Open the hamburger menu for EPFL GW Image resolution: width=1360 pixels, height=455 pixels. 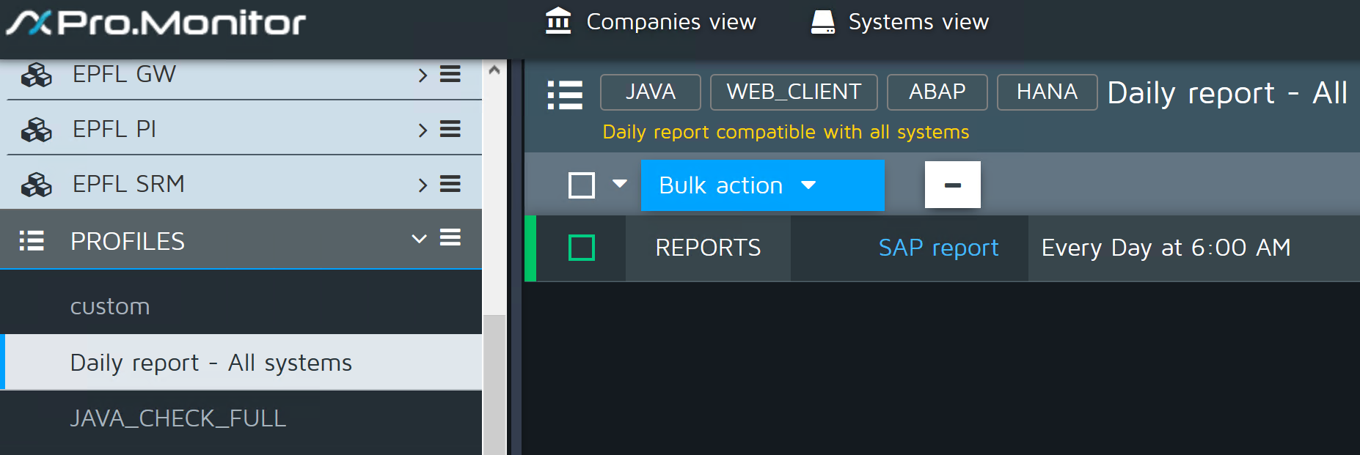tap(450, 74)
